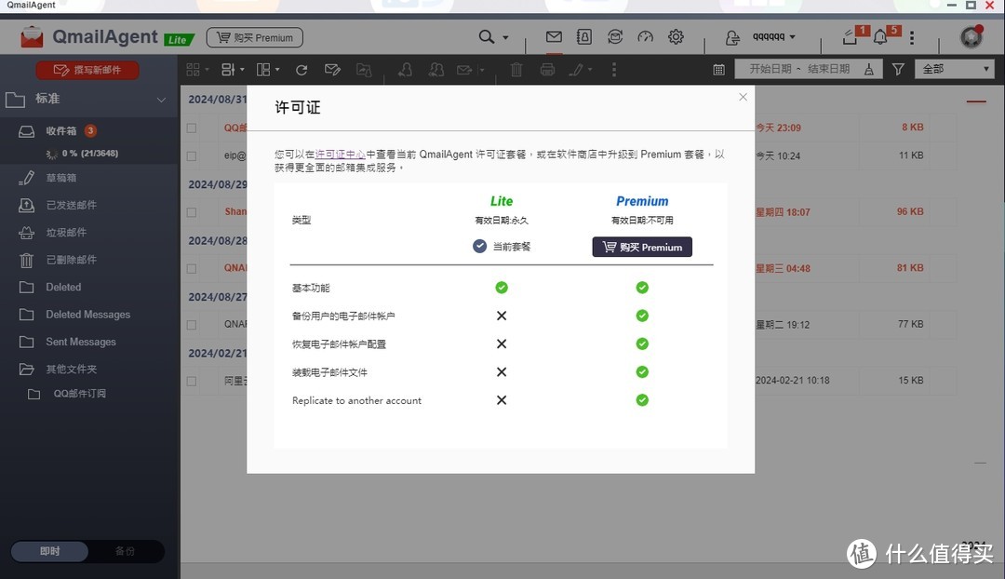Close the 许可证 dialog with the X
1005x579 pixels.
coord(743,97)
